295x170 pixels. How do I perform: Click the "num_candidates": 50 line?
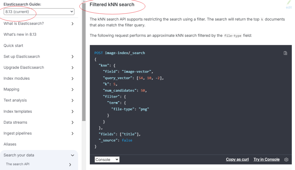[125, 90]
